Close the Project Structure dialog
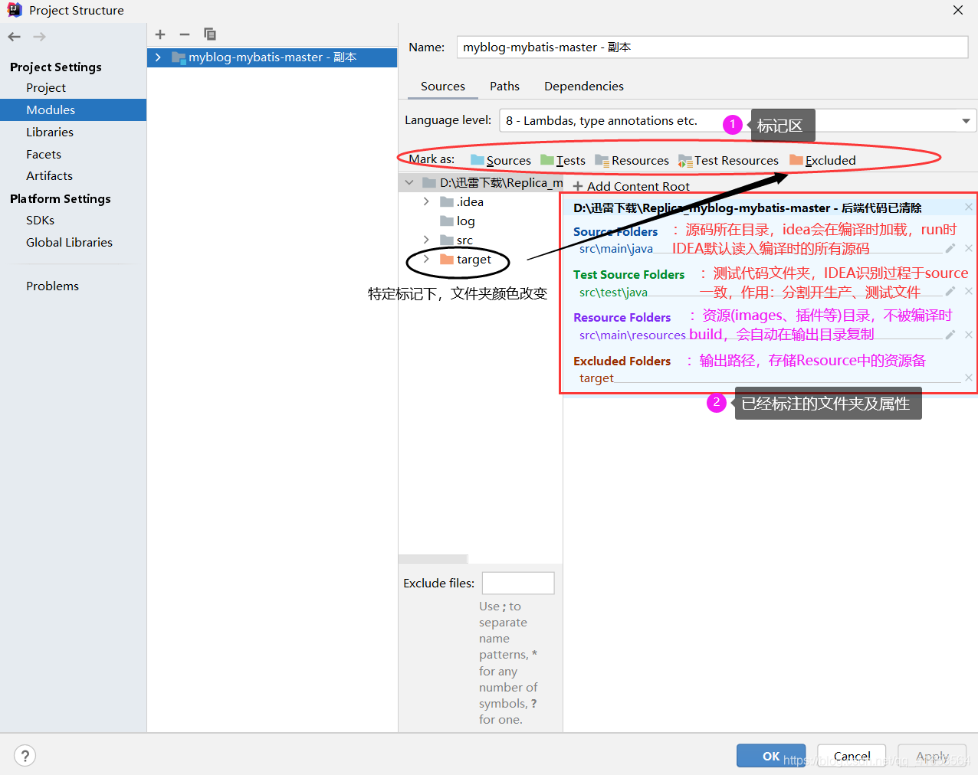Viewport: 978px width, 775px height. [x=958, y=10]
